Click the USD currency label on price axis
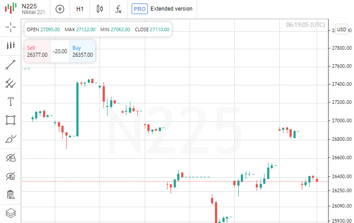The image size is (354, 223). click(x=342, y=29)
